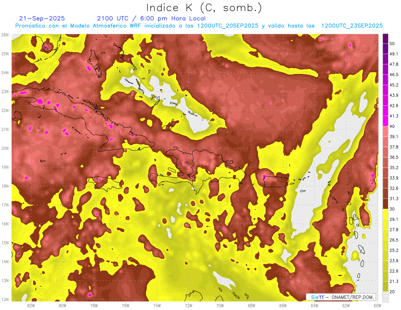Click the '50' color bar label
Image resolution: width=401 pixels, height=310 pixels.
pyautogui.click(x=392, y=43)
